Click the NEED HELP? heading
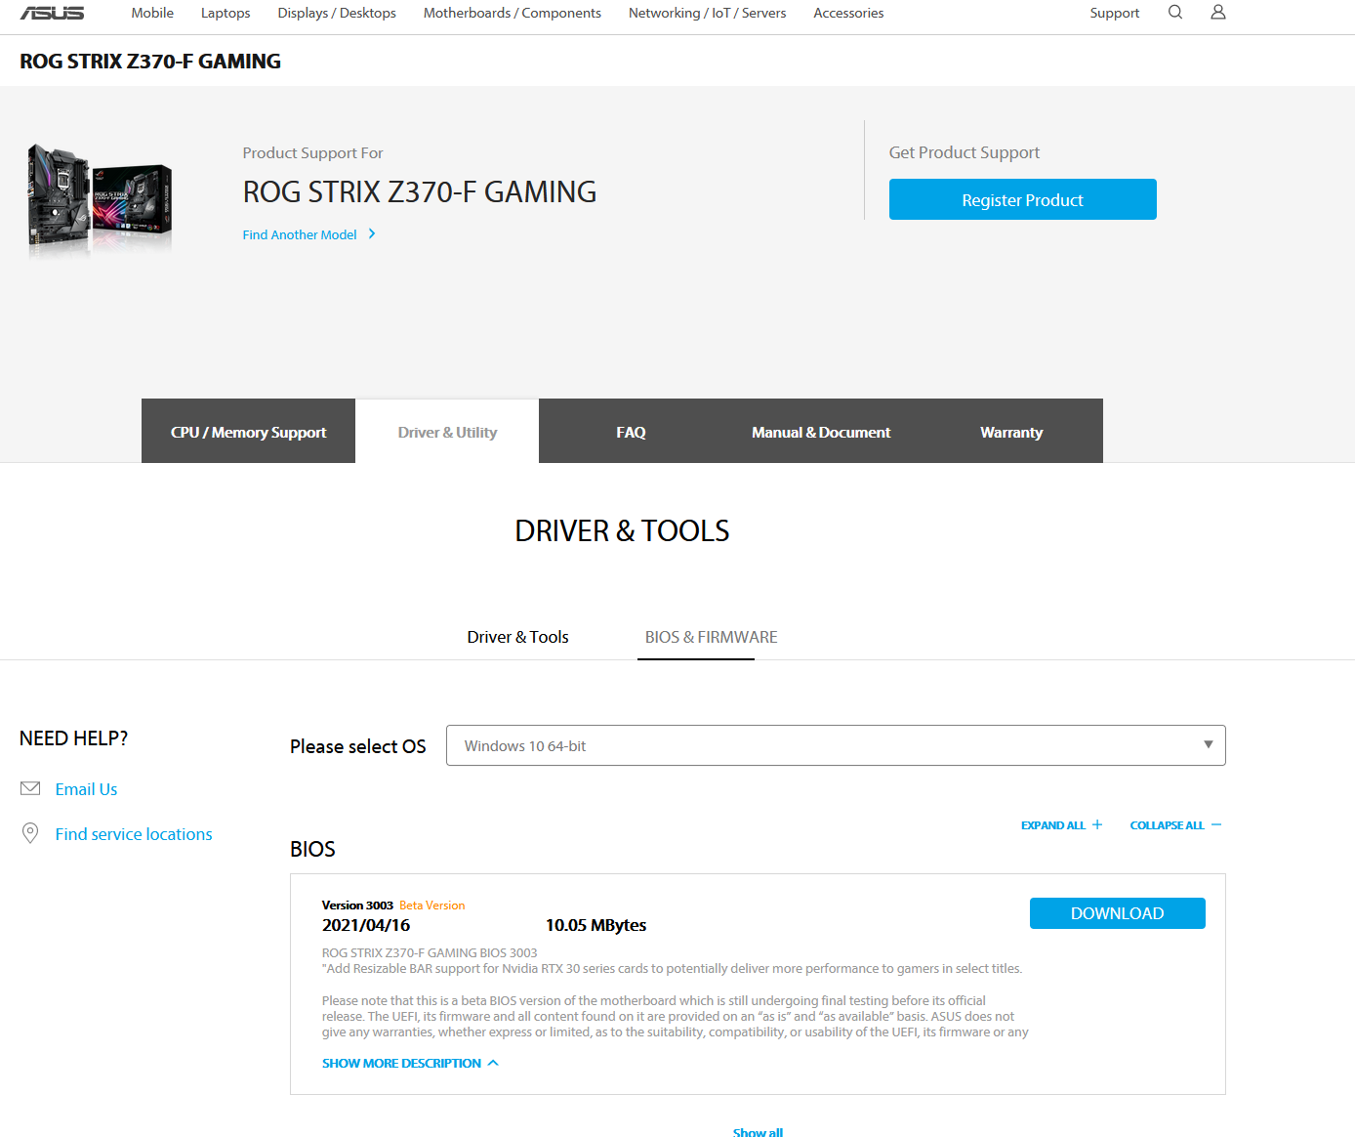 point(74,738)
